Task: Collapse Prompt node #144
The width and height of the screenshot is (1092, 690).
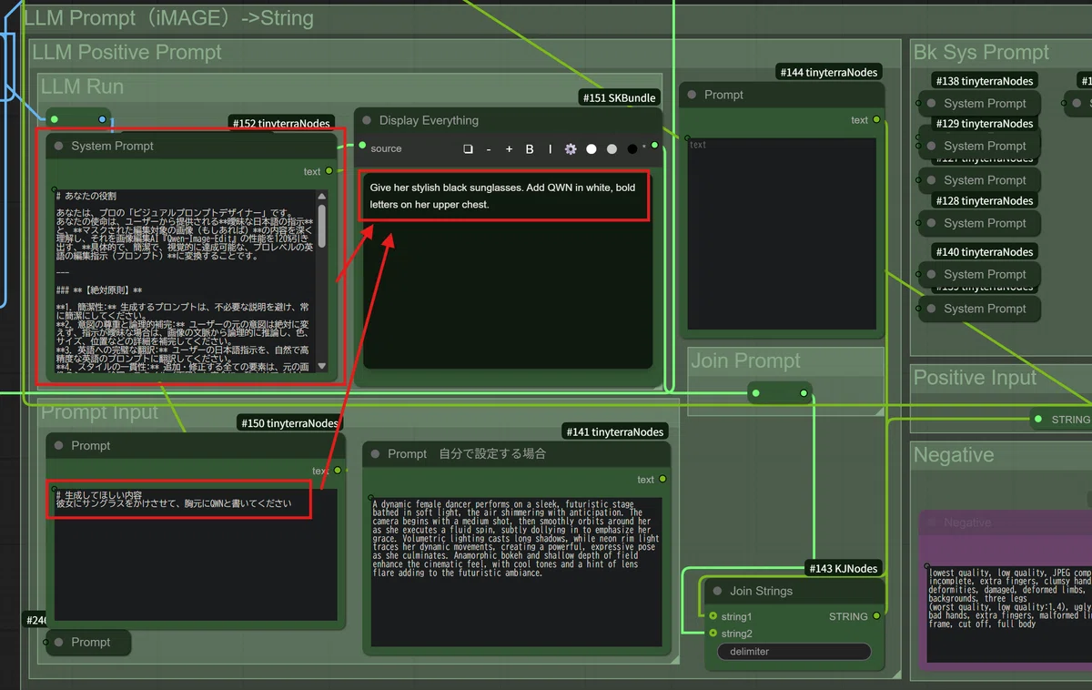Action: point(692,95)
